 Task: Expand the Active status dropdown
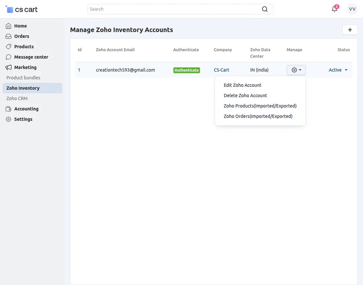338,70
